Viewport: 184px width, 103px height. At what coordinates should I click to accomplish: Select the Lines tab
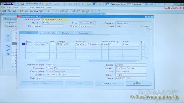click(x=29, y=33)
